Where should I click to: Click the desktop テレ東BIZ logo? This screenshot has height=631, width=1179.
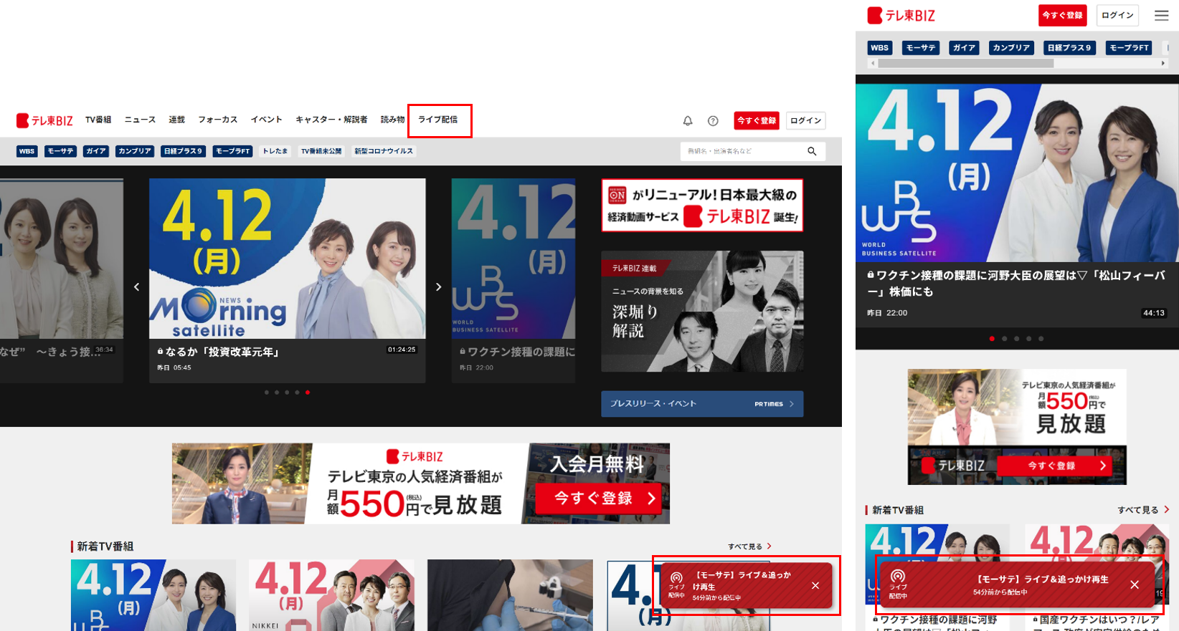point(44,120)
